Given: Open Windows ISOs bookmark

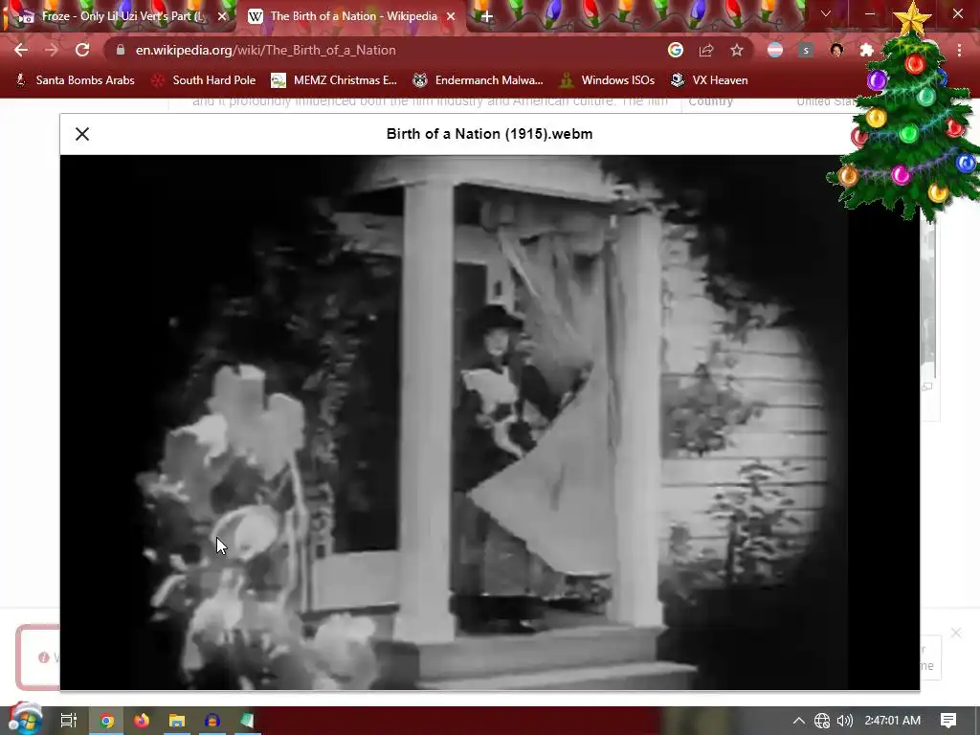Looking at the screenshot, I should pos(608,80).
